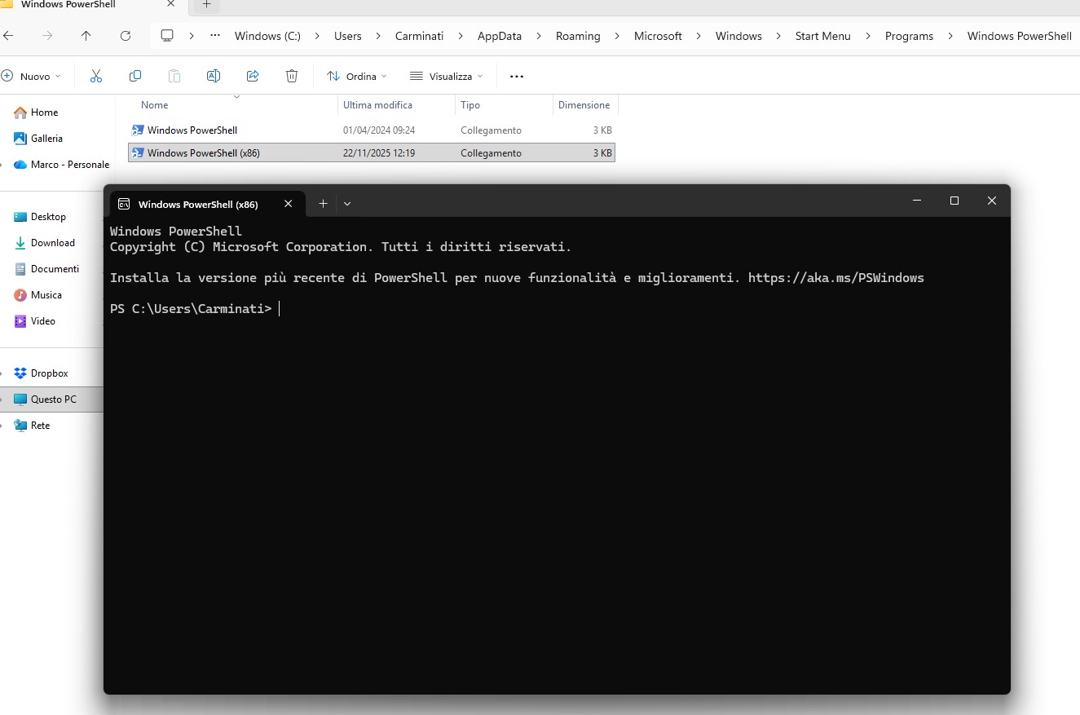
Task: Open the Nuovo dropdown menu
Action: pos(33,75)
